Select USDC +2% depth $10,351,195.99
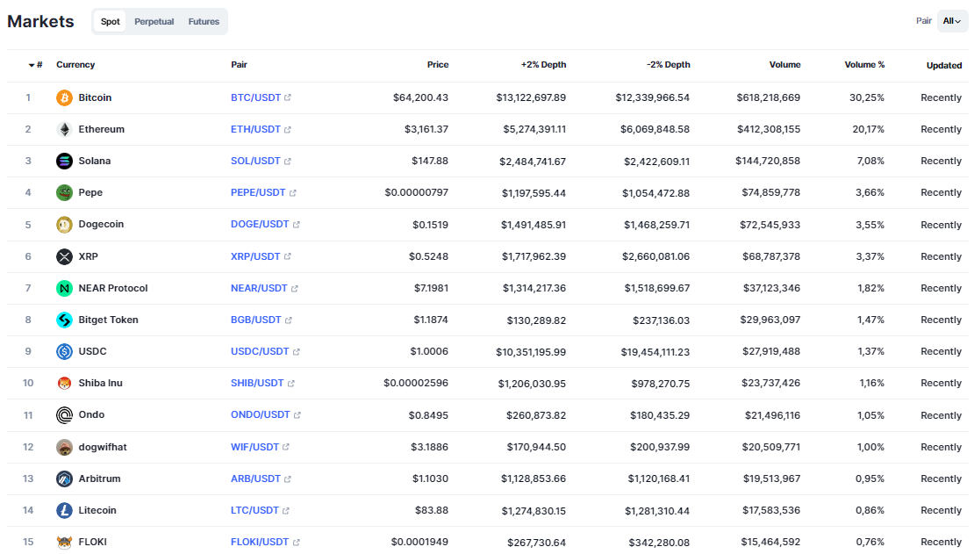 pyautogui.click(x=531, y=352)
